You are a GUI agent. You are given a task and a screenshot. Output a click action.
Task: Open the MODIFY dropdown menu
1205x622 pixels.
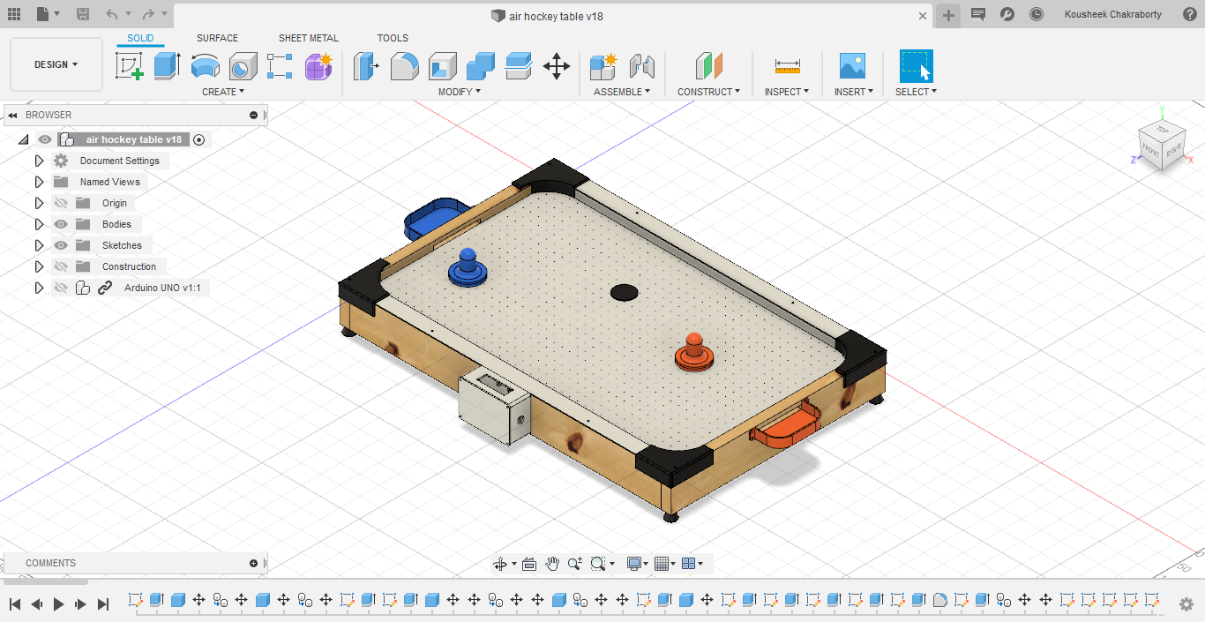pos(460,92)
